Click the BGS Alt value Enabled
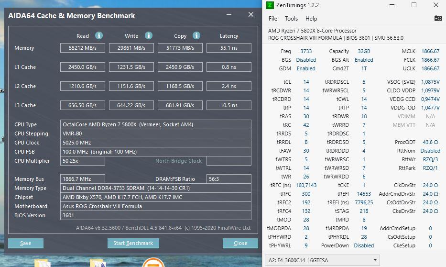This screenshot has height=267, width=446. coord(364,60)
